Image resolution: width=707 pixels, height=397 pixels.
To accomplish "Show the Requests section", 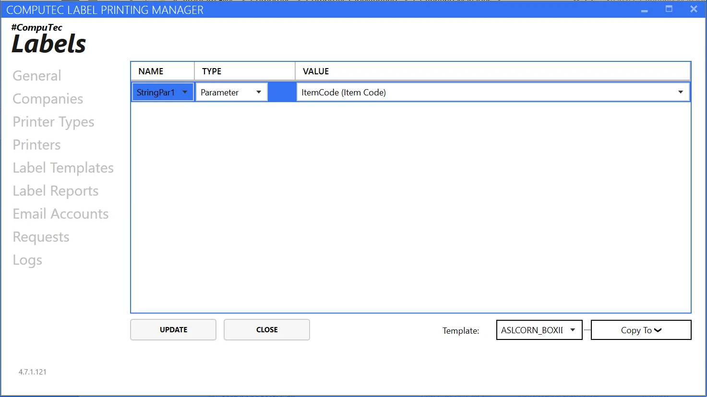I will [x=41, y=237].
